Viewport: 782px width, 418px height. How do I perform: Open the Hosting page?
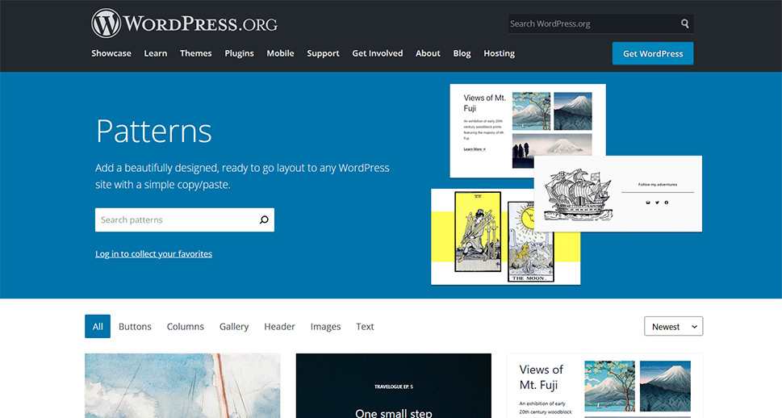(500, 53)
